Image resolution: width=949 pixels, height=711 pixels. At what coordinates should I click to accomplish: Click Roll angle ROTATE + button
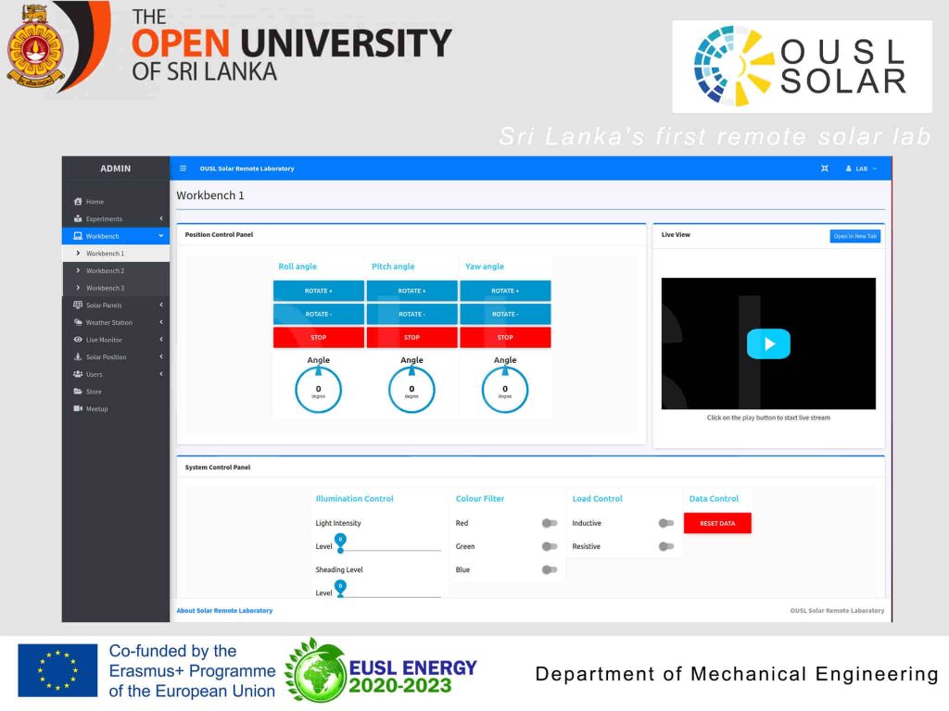pos(319,291)
